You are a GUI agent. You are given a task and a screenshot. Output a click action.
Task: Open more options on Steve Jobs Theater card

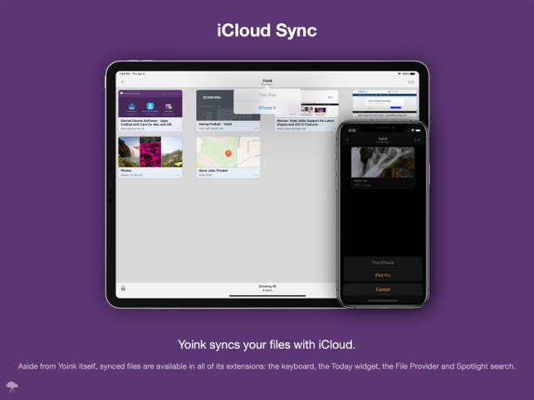[x=256, y=175]
